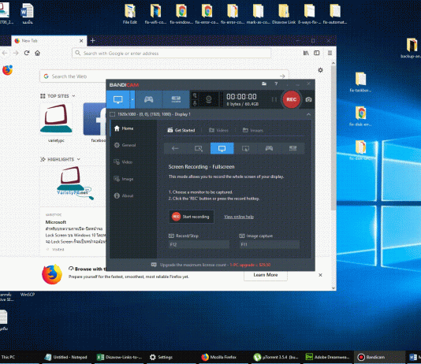421x364 pixels.
Task: Click the 1-PC upgrade license link
Action: click(250, 265)
